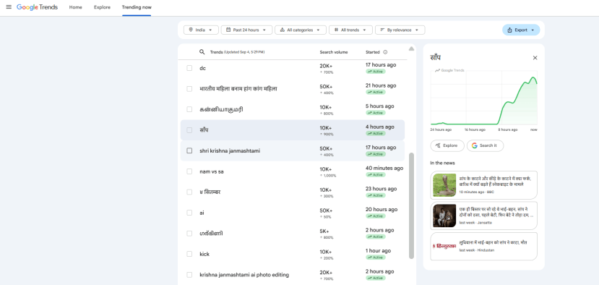Click the Search volume column header
Viewport: 599px width, 285px height.
point(334,52)
